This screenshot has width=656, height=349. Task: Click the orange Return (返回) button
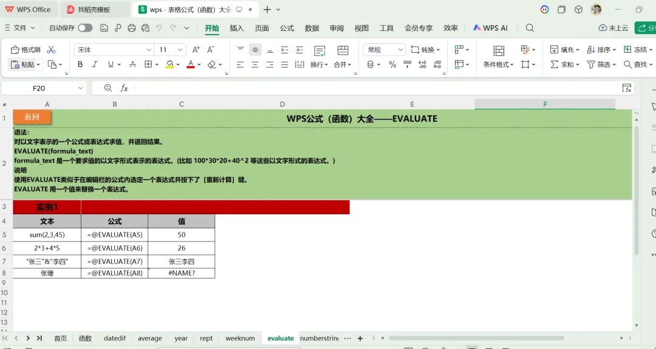[x=32, y=117]
